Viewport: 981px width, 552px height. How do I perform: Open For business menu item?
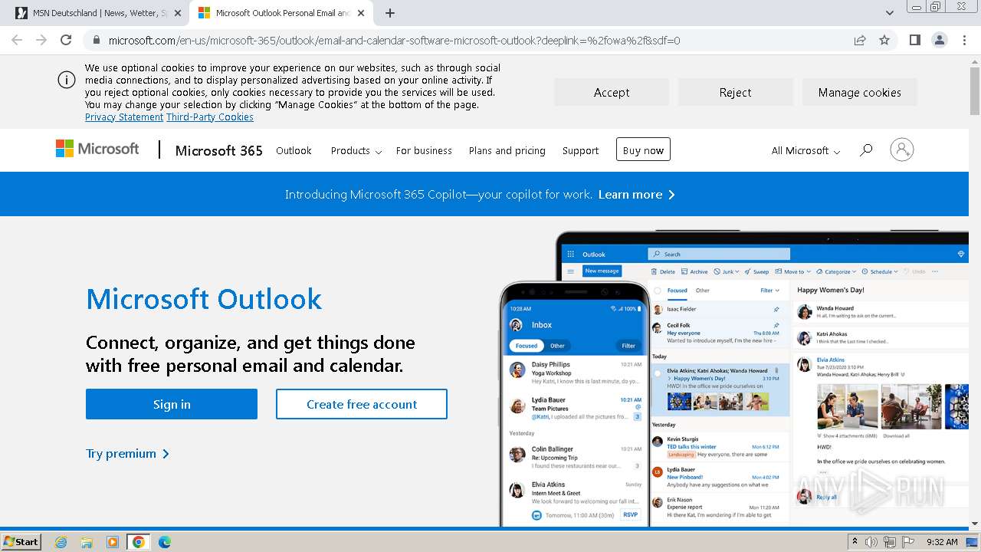point(424,150)
